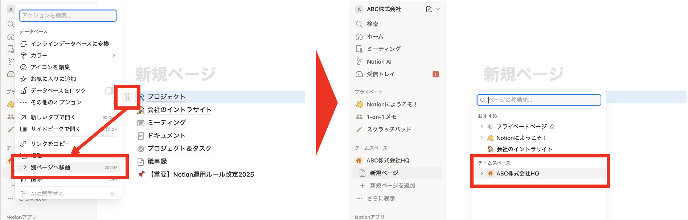Toggle the データベースをロック switch
The width and height of the screenshot is (688, 220).
coord(110,90)
